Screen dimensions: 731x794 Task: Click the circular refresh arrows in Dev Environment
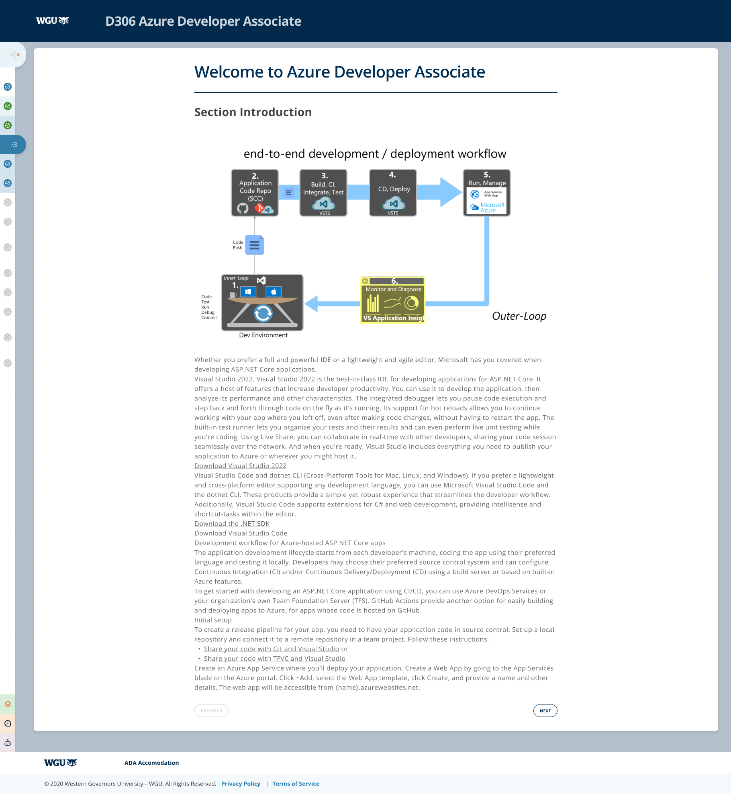coord(263,313)
